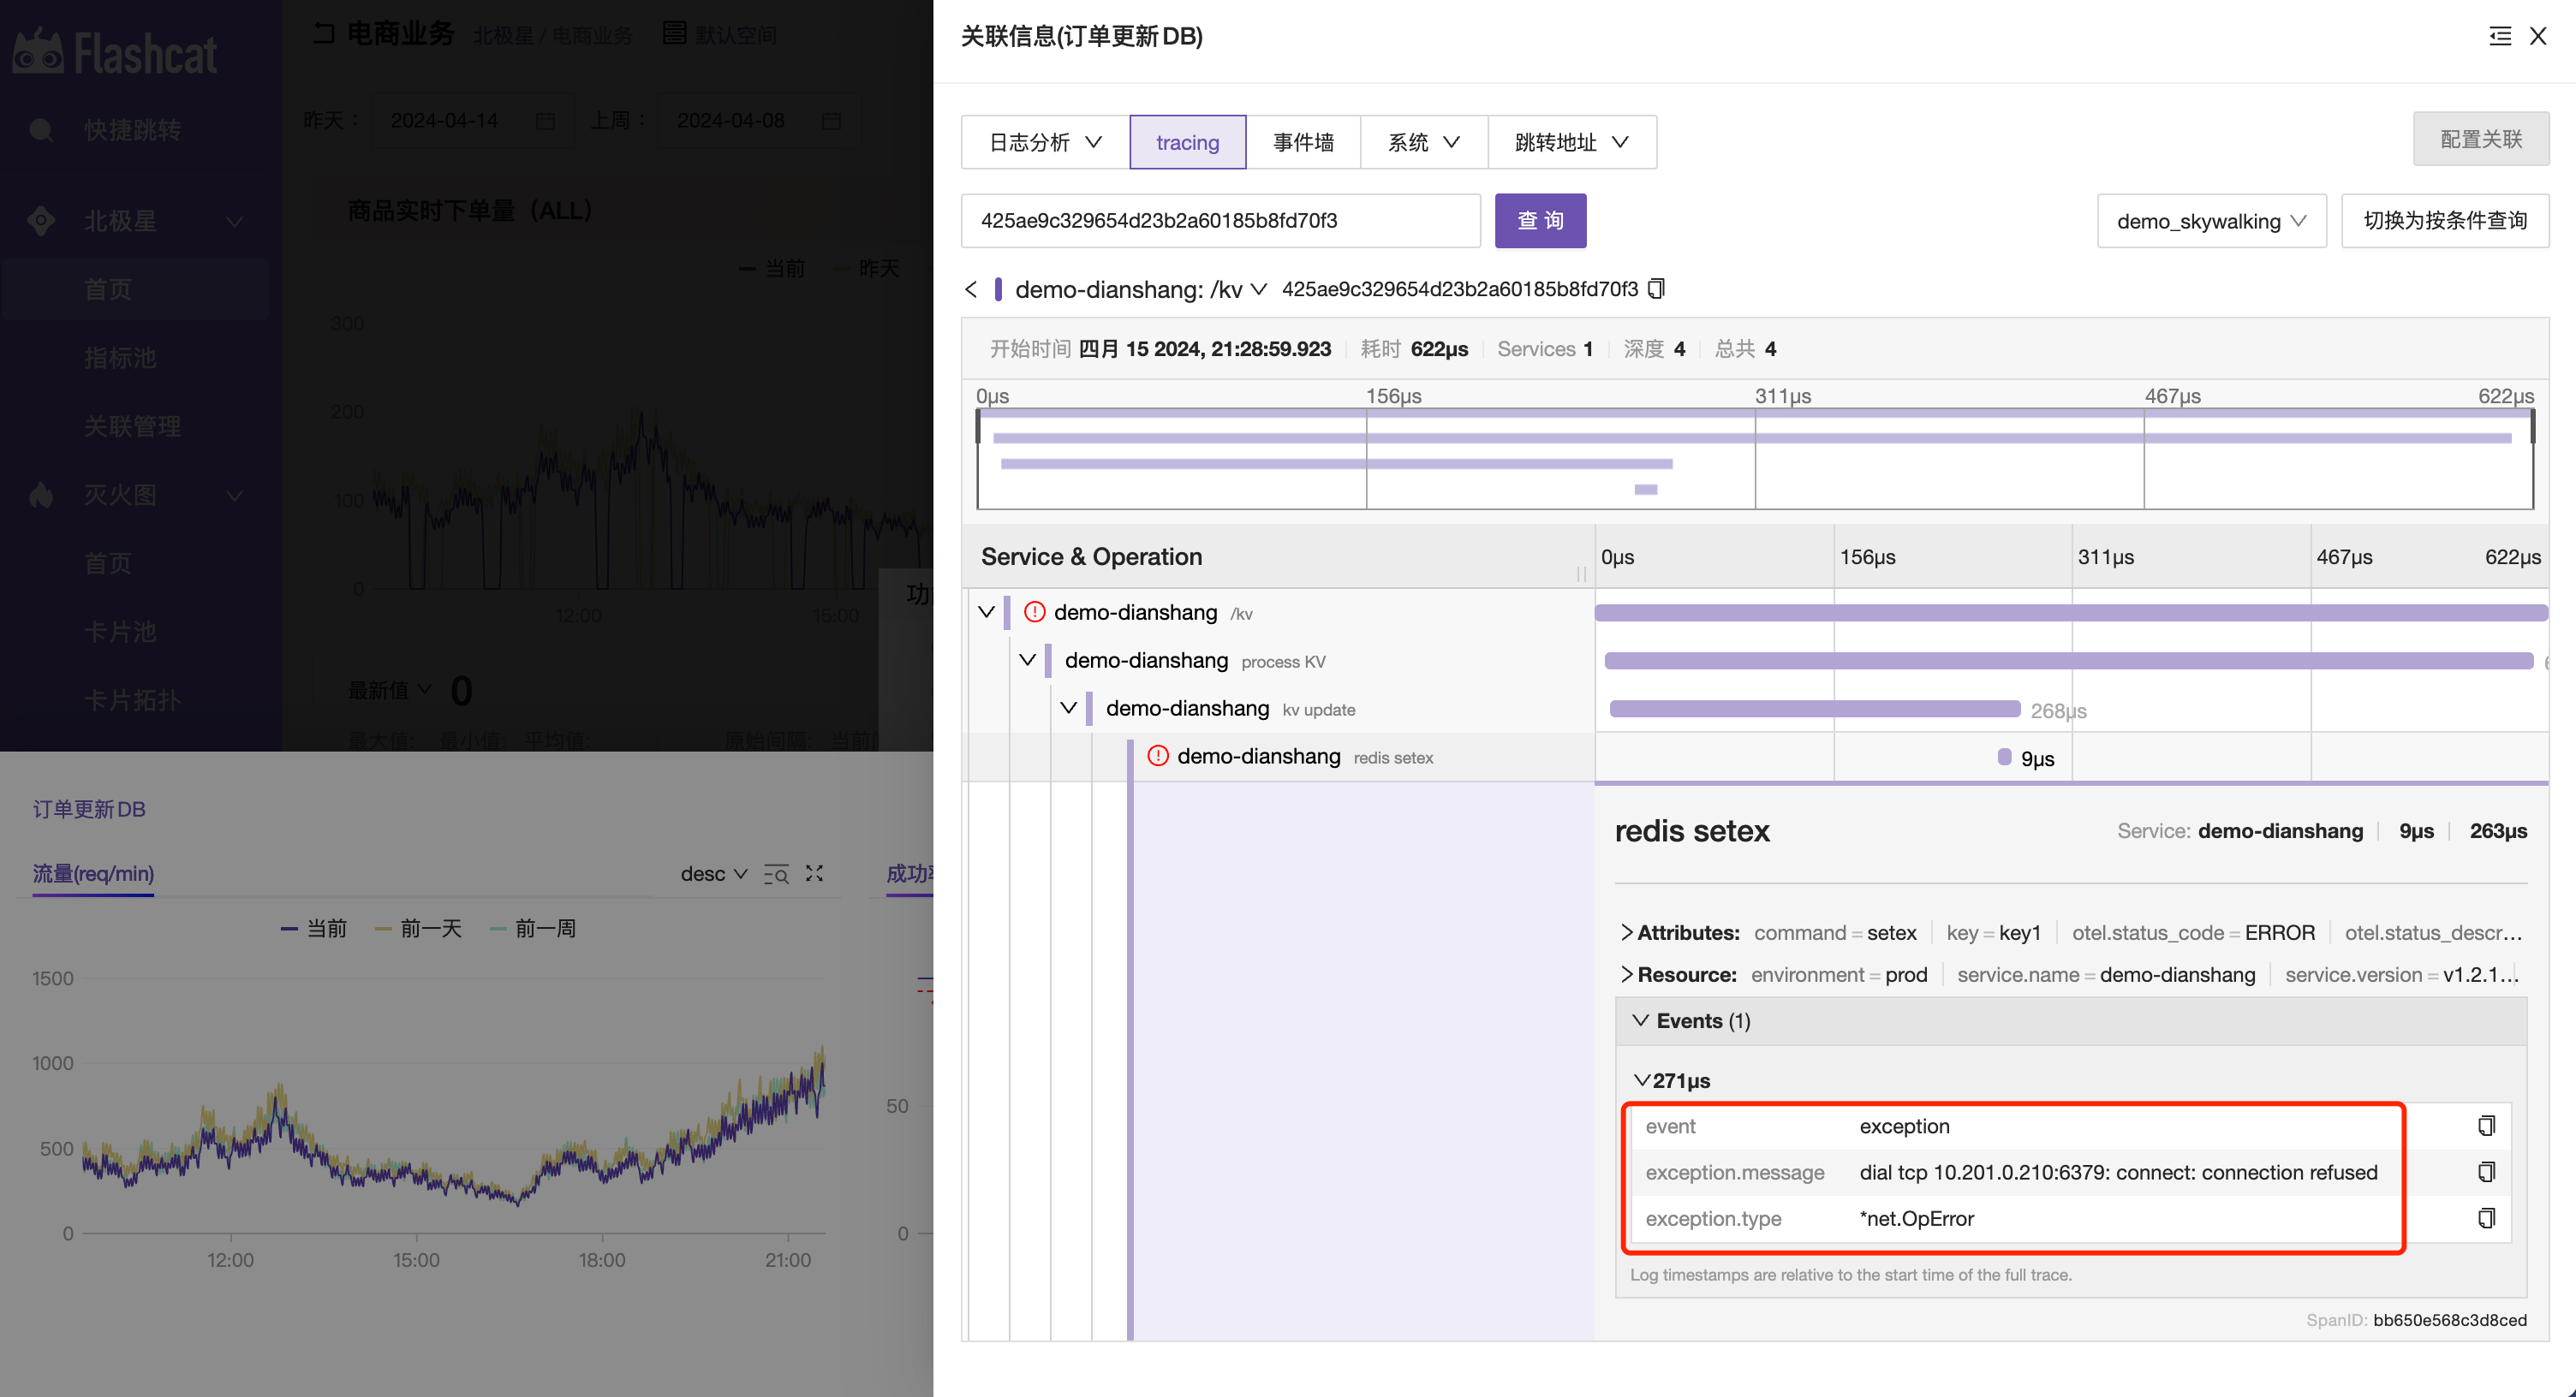Viewport: 2576px width, 1397px height.
Task: Switch to the 事件墙 tab
Action: [1306, 141]
